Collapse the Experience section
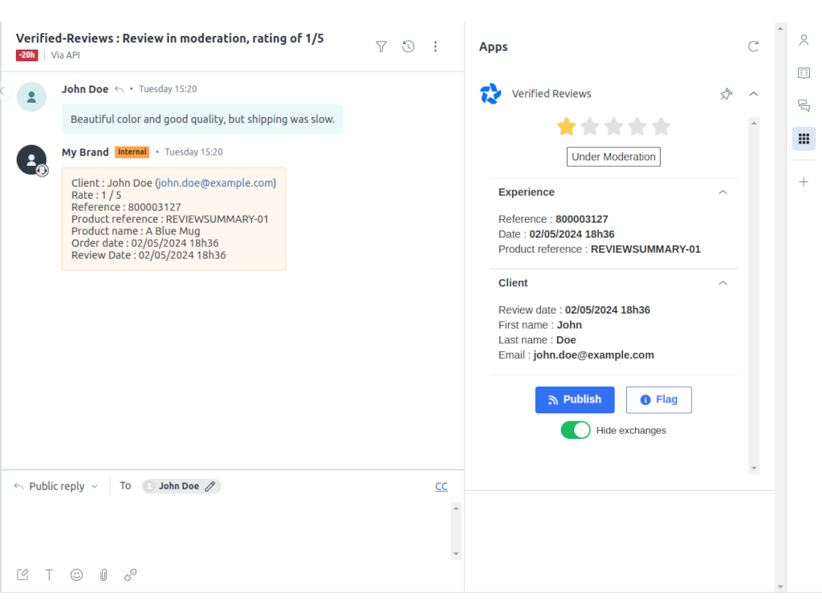The width and height of the screenshot is (822, 616). click(722, 192)
